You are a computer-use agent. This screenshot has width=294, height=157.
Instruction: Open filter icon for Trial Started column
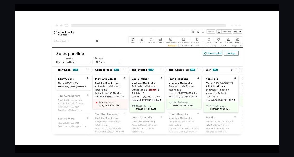(162, 70)
